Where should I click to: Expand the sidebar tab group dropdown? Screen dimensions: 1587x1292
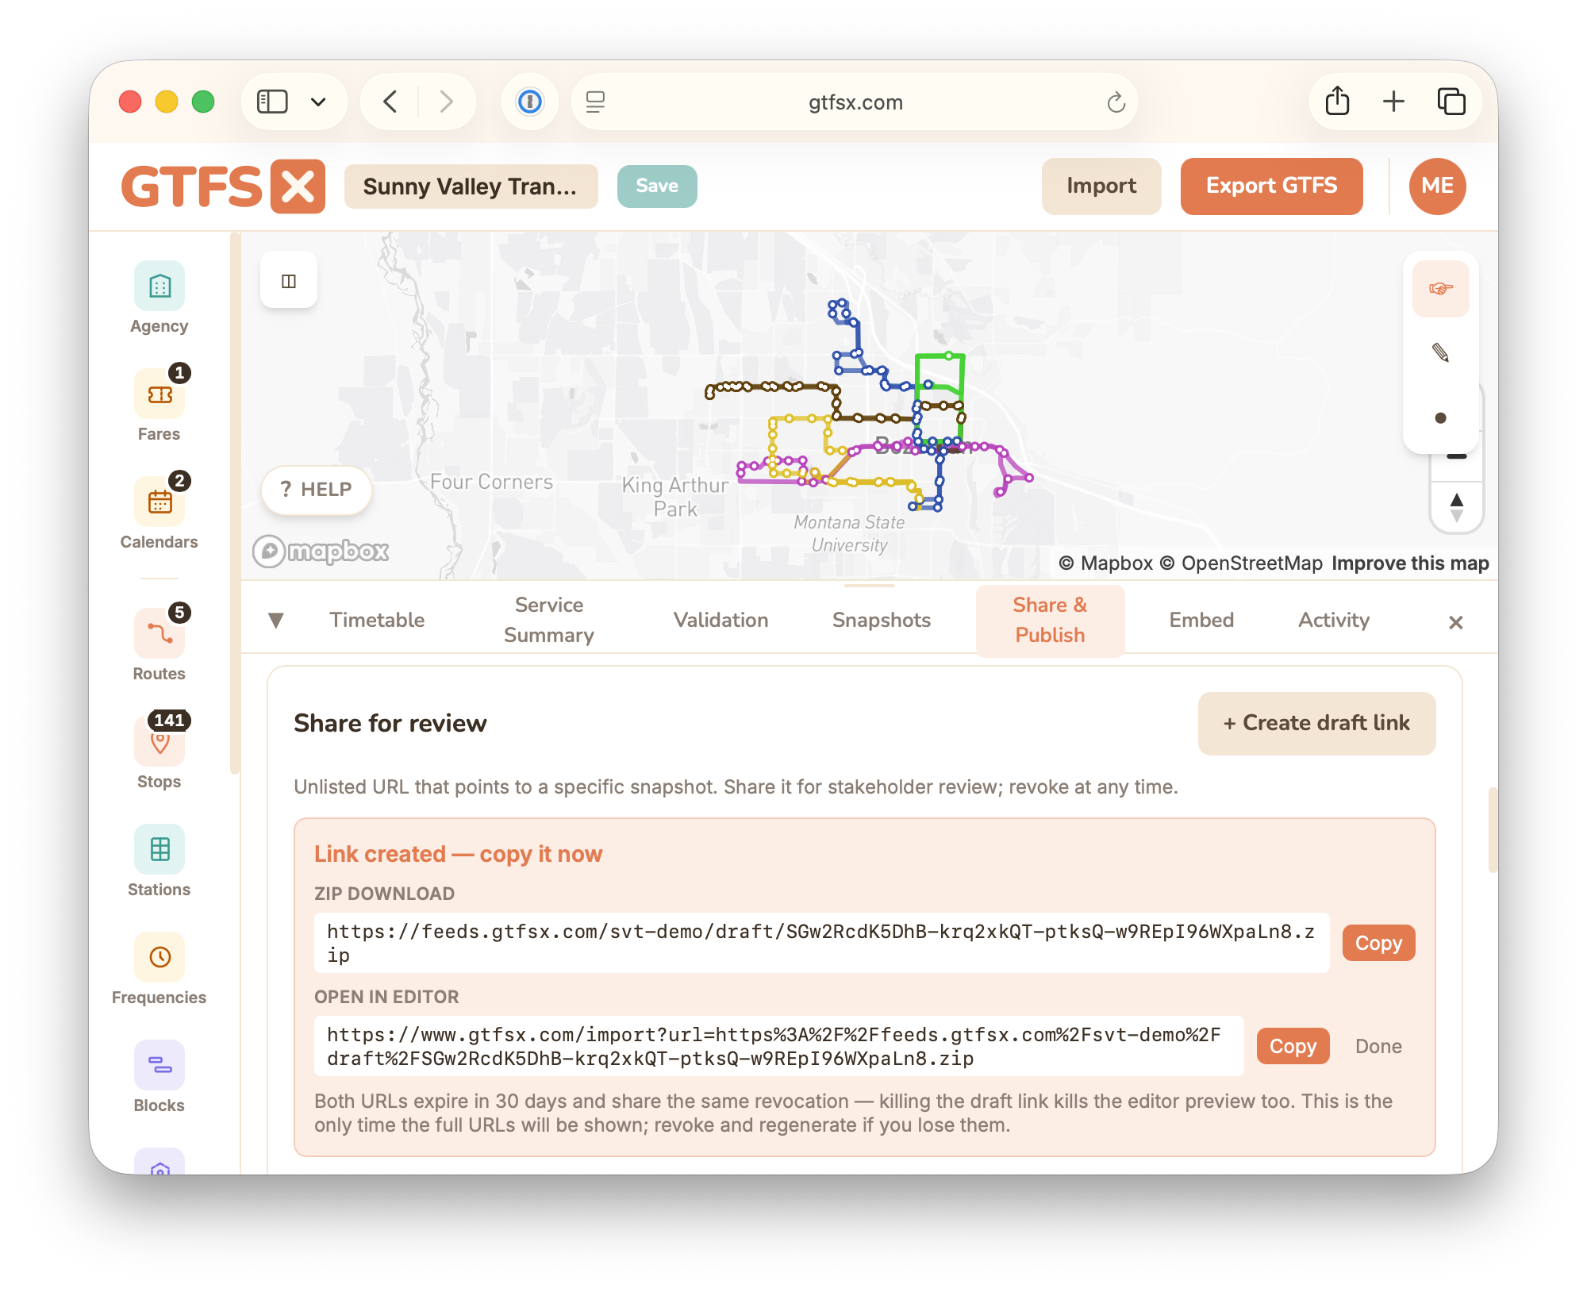(318, 102)
